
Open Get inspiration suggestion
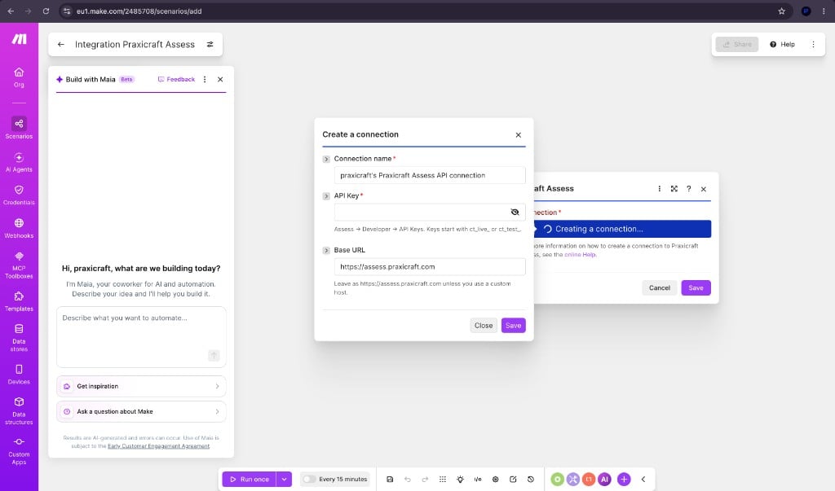click(x=141, y=386)
